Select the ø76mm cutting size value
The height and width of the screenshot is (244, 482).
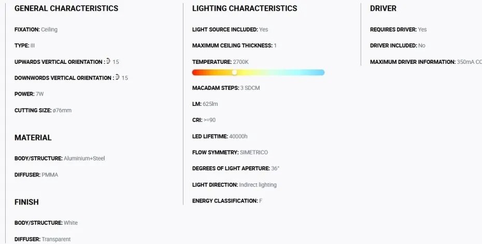[x=62, y=110]
